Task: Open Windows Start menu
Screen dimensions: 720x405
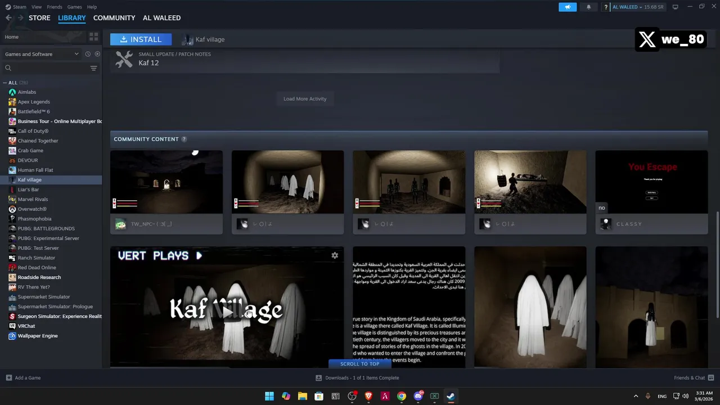Action: 269,396
